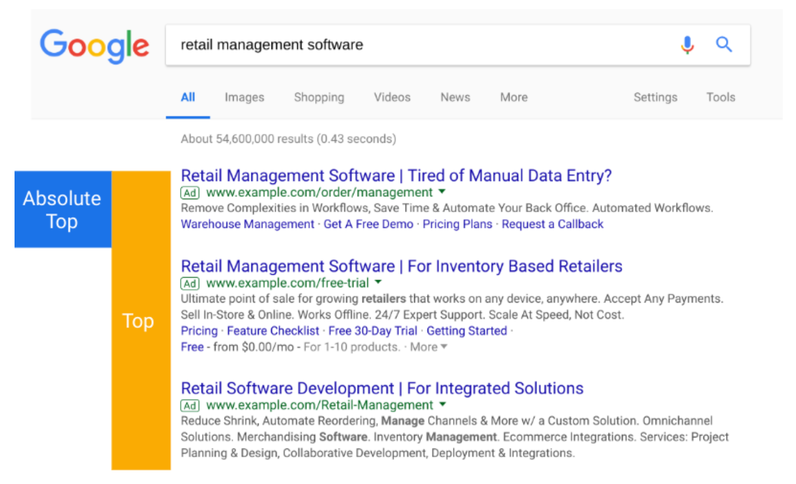The width and height of the screenshot is (796, 484).
Task: Open the search Tools options
Action: [x=721, y=97]
